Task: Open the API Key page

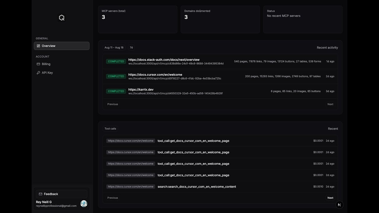Action: pos(47,73)
